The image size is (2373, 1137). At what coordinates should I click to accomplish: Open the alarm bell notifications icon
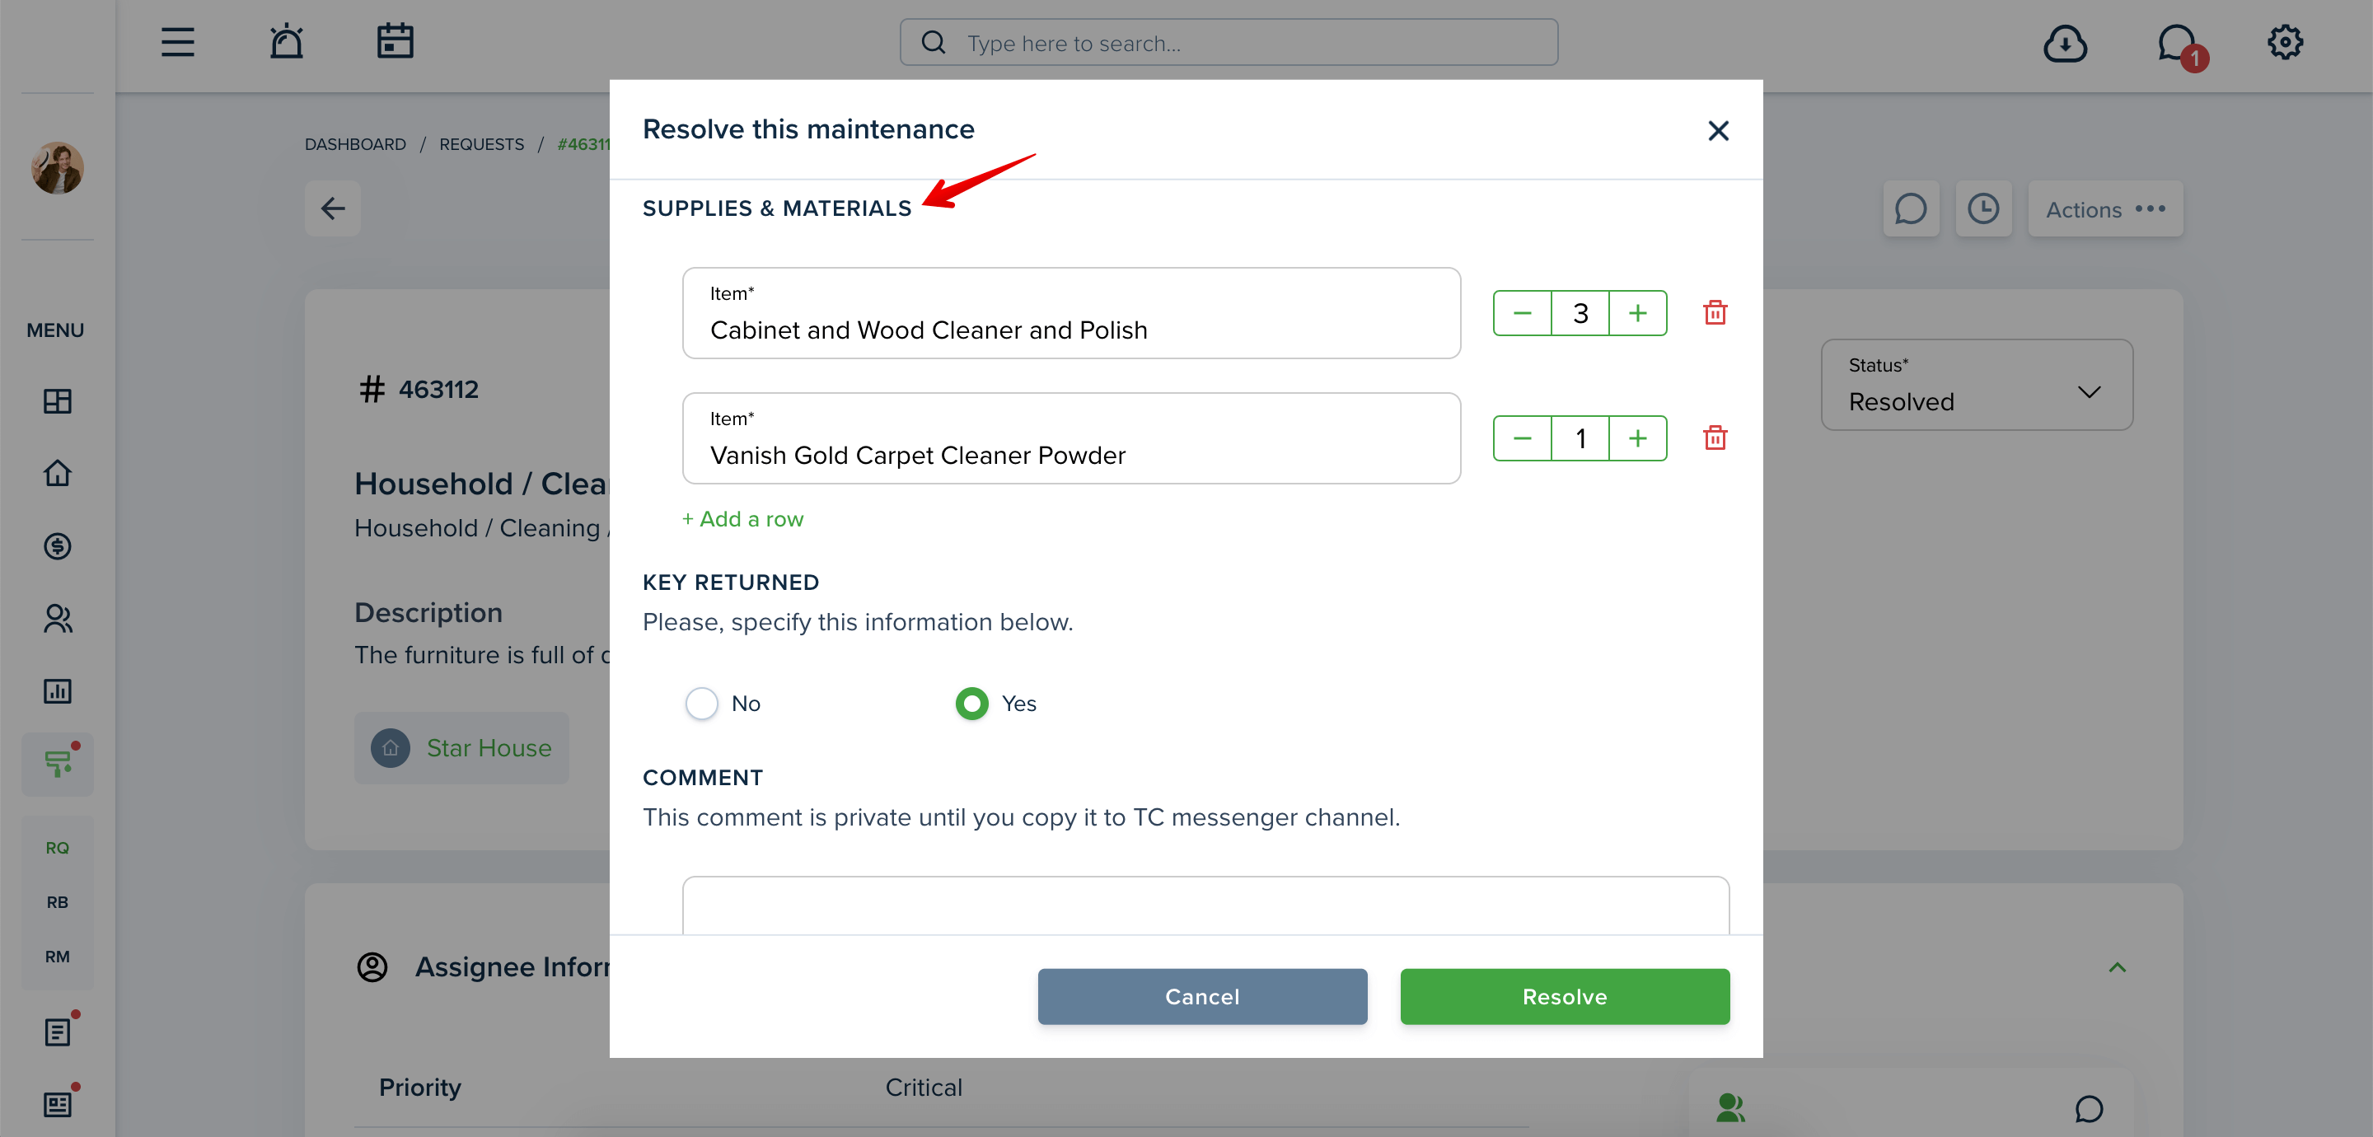287,42
